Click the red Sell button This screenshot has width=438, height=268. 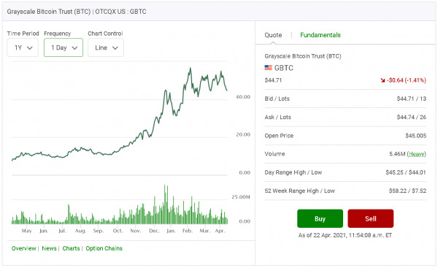pos(370,218)
